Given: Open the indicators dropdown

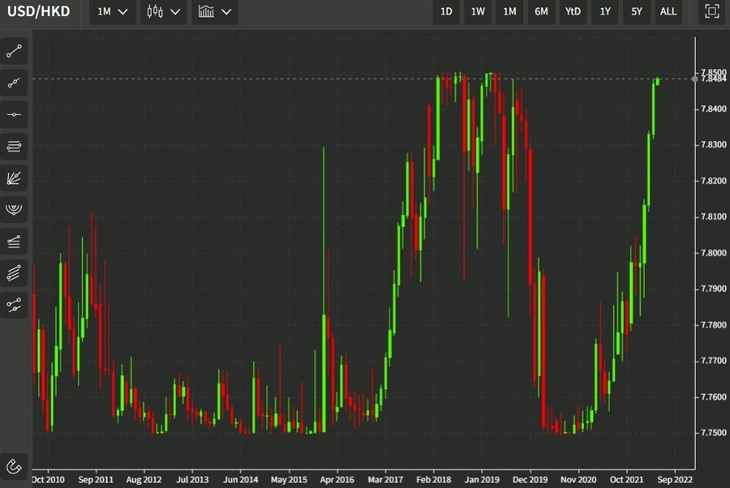Looking at the screenshot, I should click(x=215, y=11).
